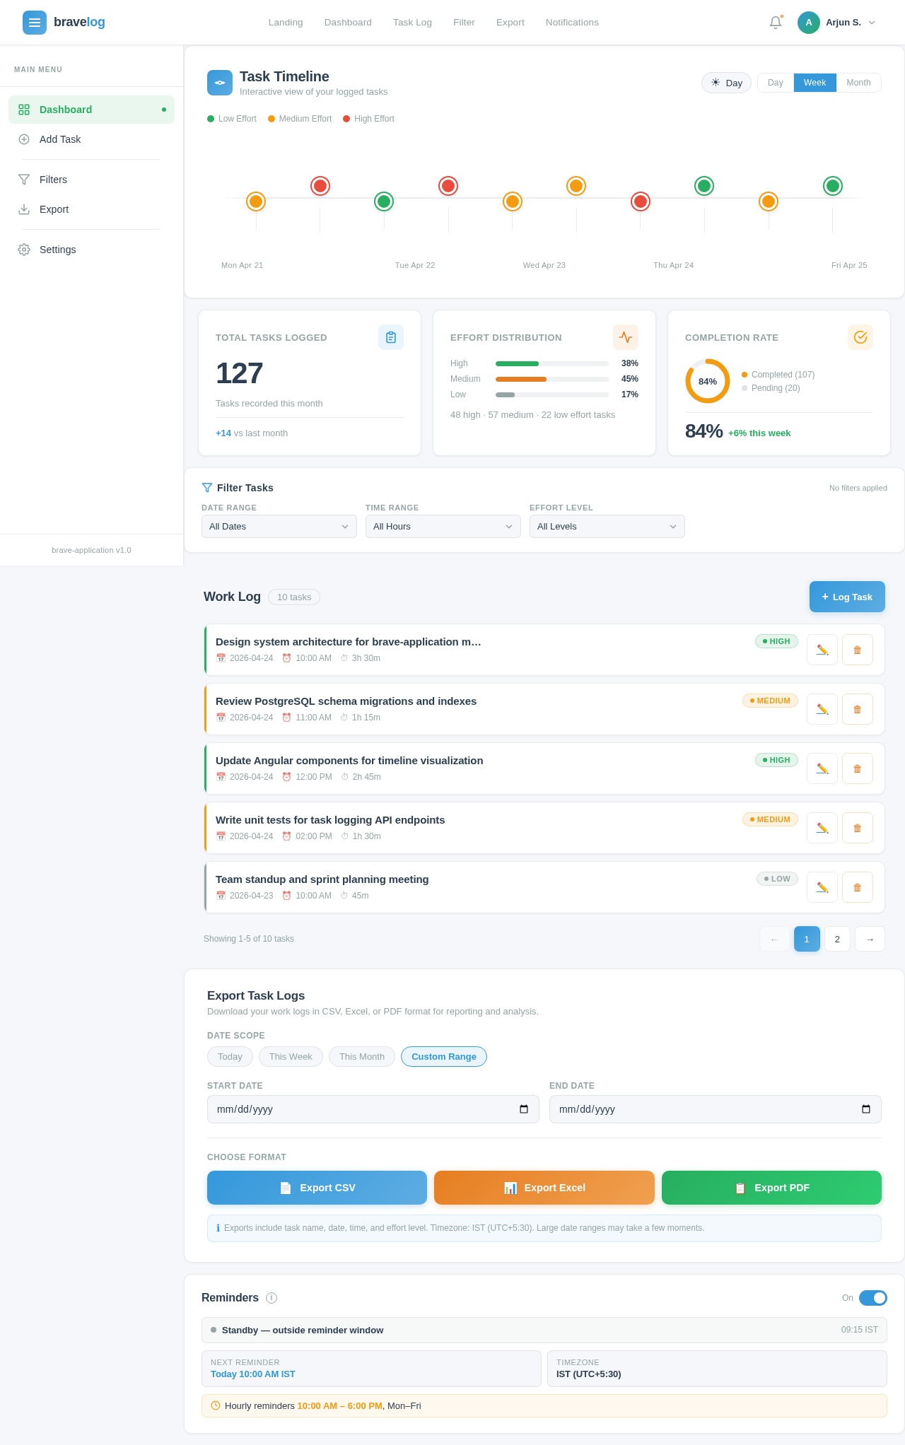This screenshot has width=905, height=1445.
Task: Go to the Notifications nav item
Action: point(572,23)
